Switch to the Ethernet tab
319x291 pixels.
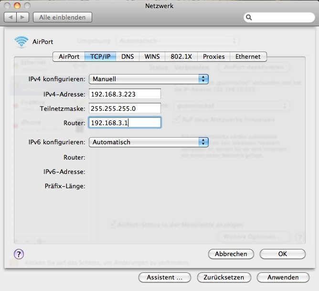tap(248, 56)
